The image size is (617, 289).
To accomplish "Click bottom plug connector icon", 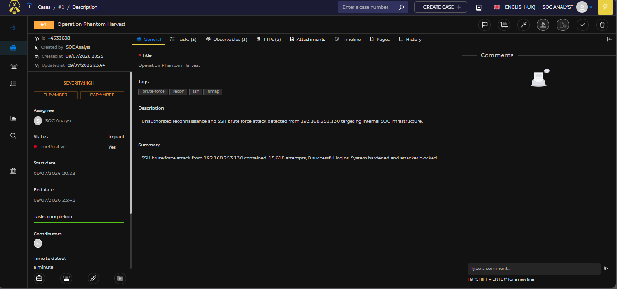I will pos(93,279).
